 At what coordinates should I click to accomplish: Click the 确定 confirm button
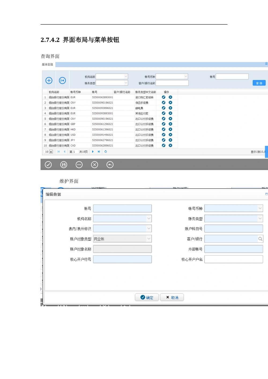pos(147,298)
